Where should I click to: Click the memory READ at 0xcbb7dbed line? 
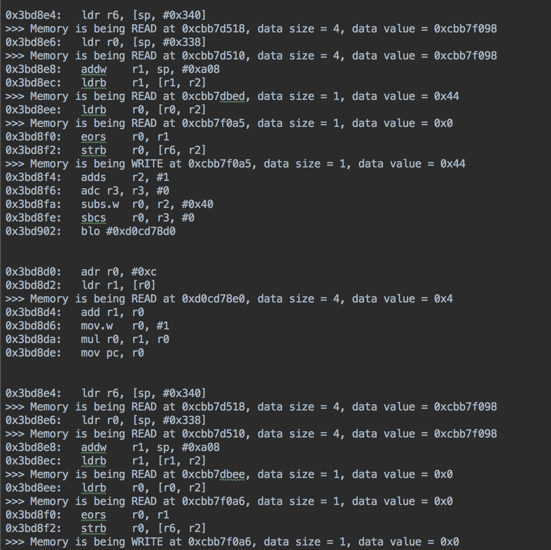(x=232, y=96)
